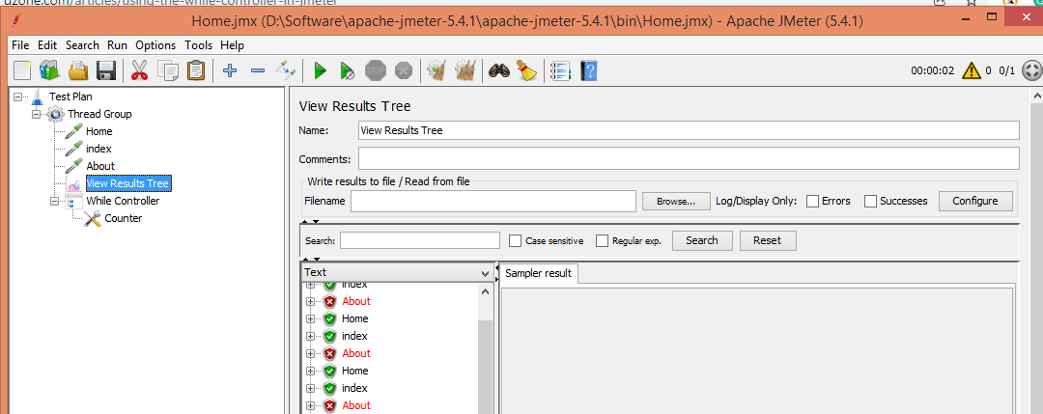The width and height of the screenshot is (1043, 414).
Task: Select While Controller in the tree
Action: (123, 201)
